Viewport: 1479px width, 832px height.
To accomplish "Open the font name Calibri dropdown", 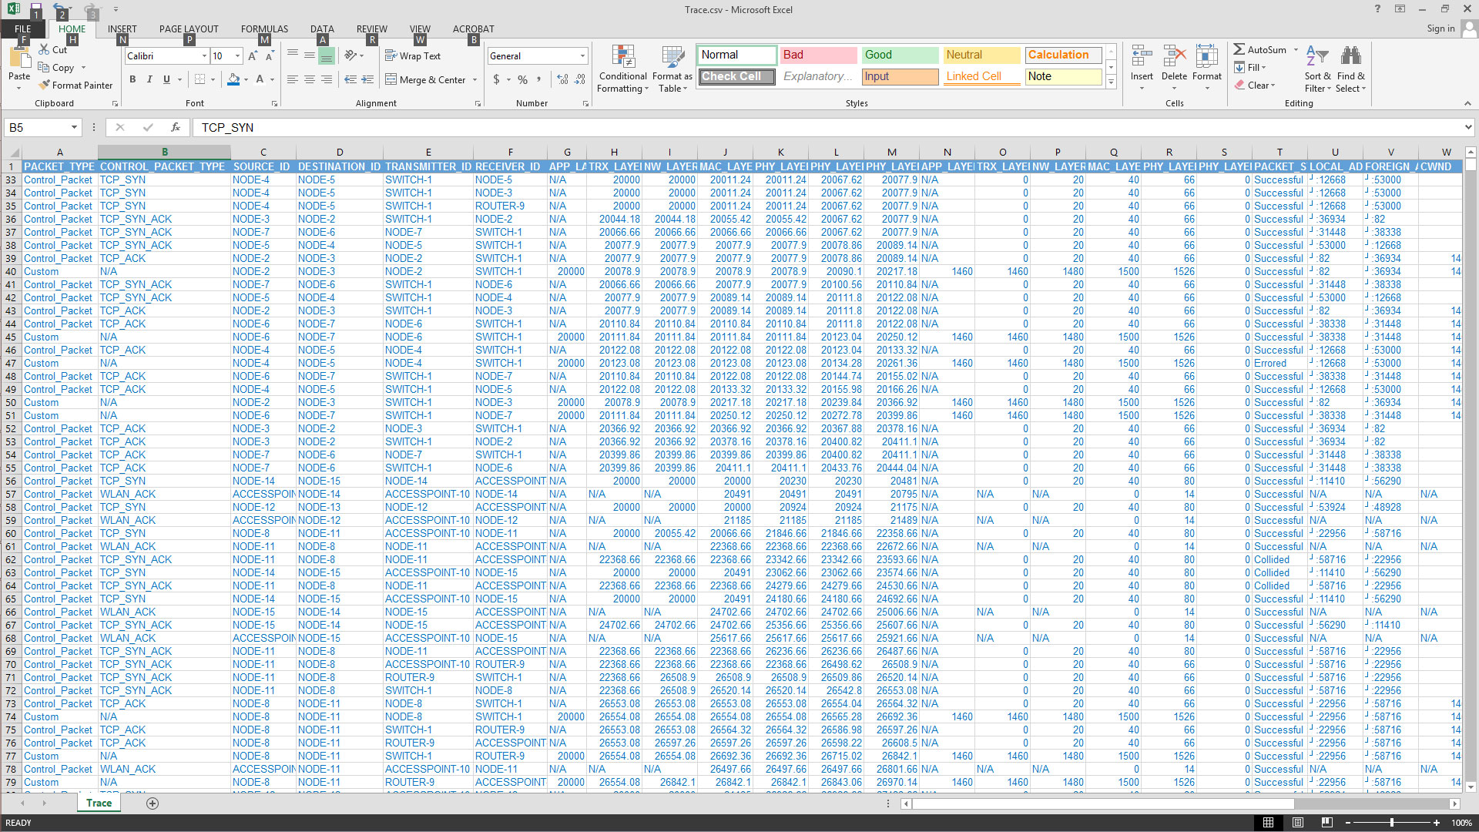I will tap(204, 56).
